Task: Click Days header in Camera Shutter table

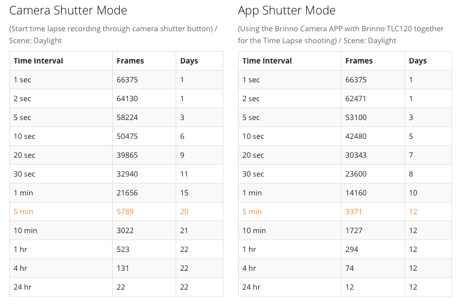Action: coord(189,61)
